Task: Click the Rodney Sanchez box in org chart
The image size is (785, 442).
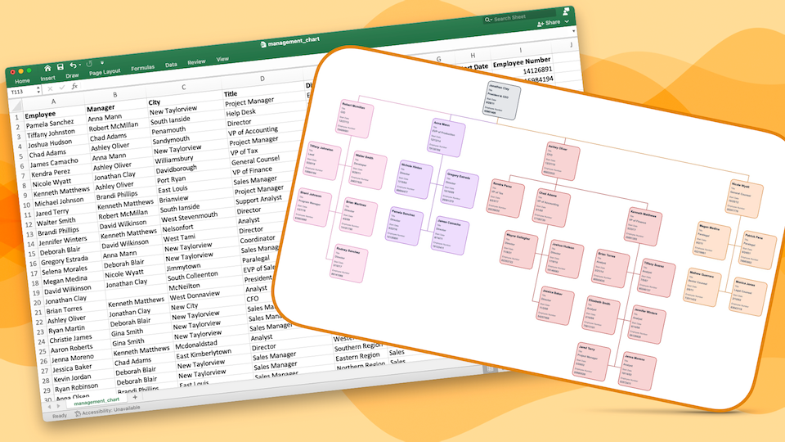Action: 349,263
